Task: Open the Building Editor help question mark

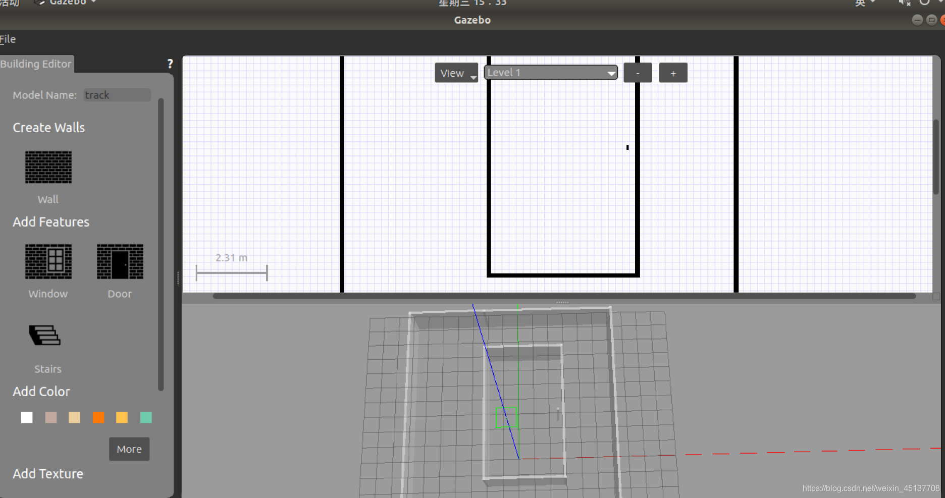Action: pyautogui.click(x=170, y=64)
